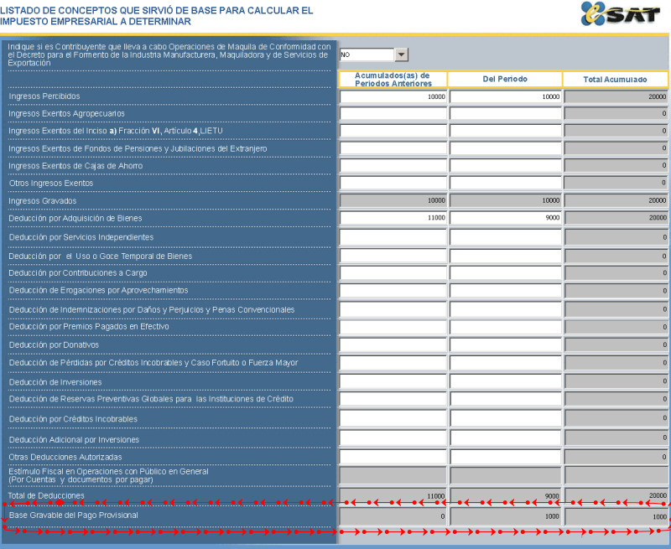The height and width of the screenshot is (549, 671).
Task: Click Base Gravable Periodos Anteriores value 0
Action: click(393, 516)
